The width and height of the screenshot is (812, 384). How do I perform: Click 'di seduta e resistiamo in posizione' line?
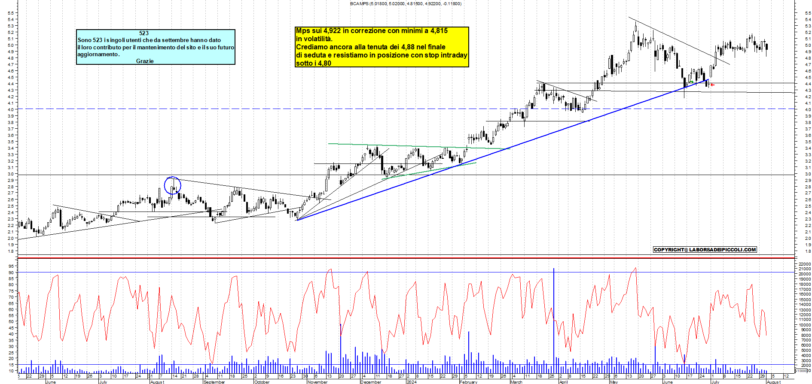382,55
